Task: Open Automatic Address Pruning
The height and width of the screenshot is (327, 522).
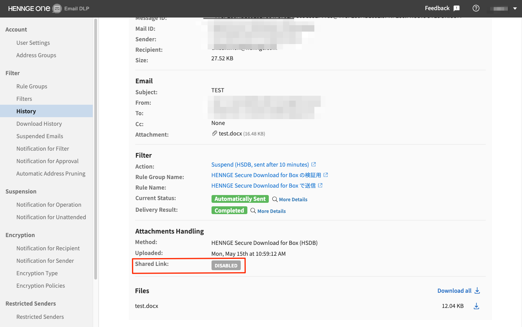Action: pyautogui.click(x=51, y=174)
